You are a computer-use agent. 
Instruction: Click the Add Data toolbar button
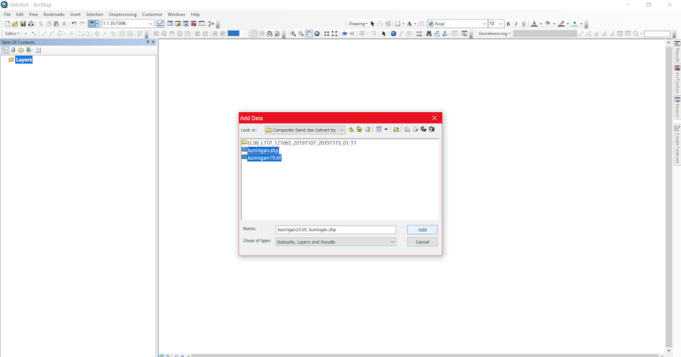coord(92,24)
